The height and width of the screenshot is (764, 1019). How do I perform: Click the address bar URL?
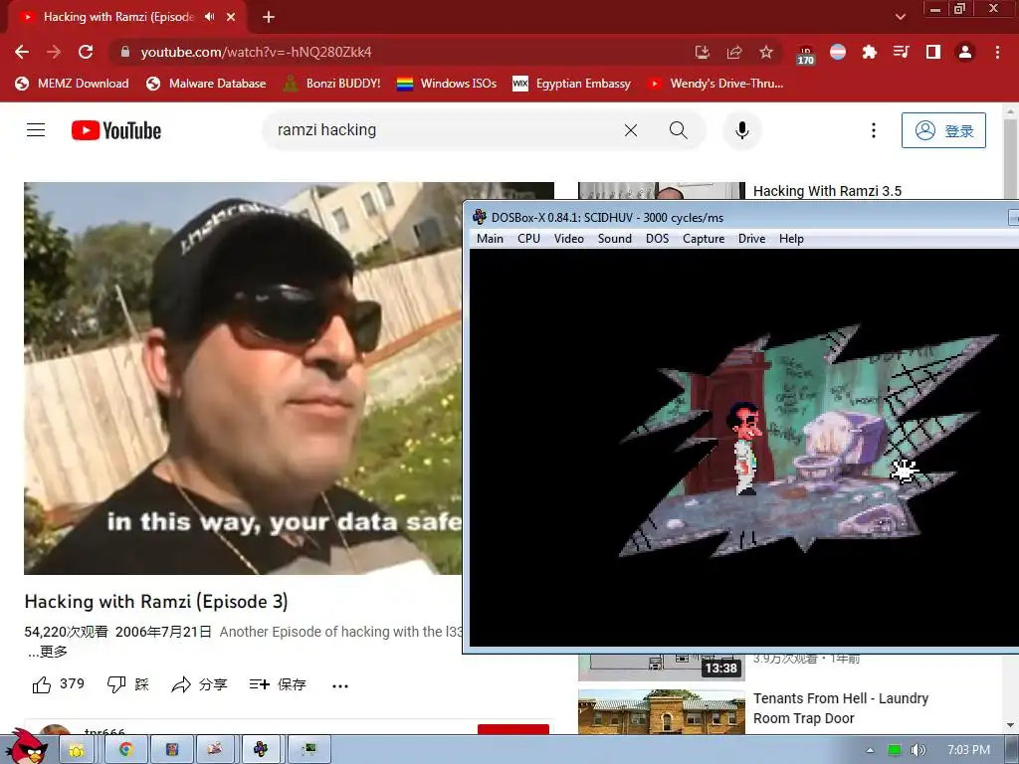[256, 52]
